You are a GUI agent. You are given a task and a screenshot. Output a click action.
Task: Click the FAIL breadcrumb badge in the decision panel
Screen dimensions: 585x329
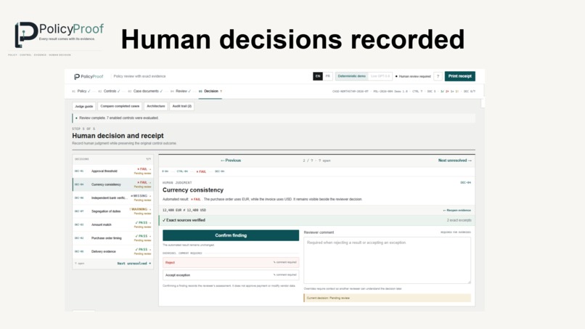(x=201, y=172)
